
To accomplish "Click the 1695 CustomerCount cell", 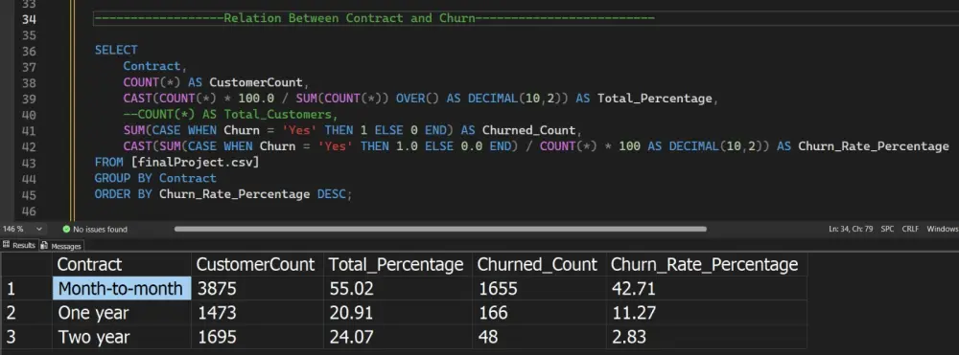I will coord(257,336).
